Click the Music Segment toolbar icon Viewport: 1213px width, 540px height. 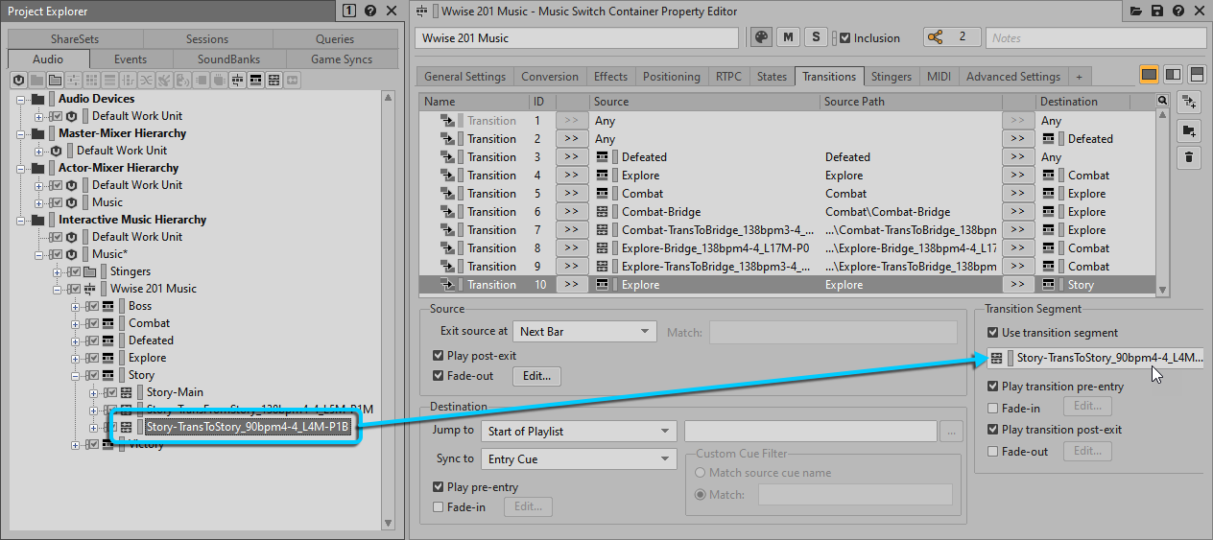(274, 81)
